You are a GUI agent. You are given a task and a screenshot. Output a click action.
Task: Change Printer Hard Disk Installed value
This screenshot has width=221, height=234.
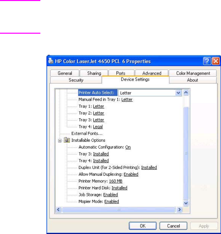pyautogui.click(x=119, y=188)
